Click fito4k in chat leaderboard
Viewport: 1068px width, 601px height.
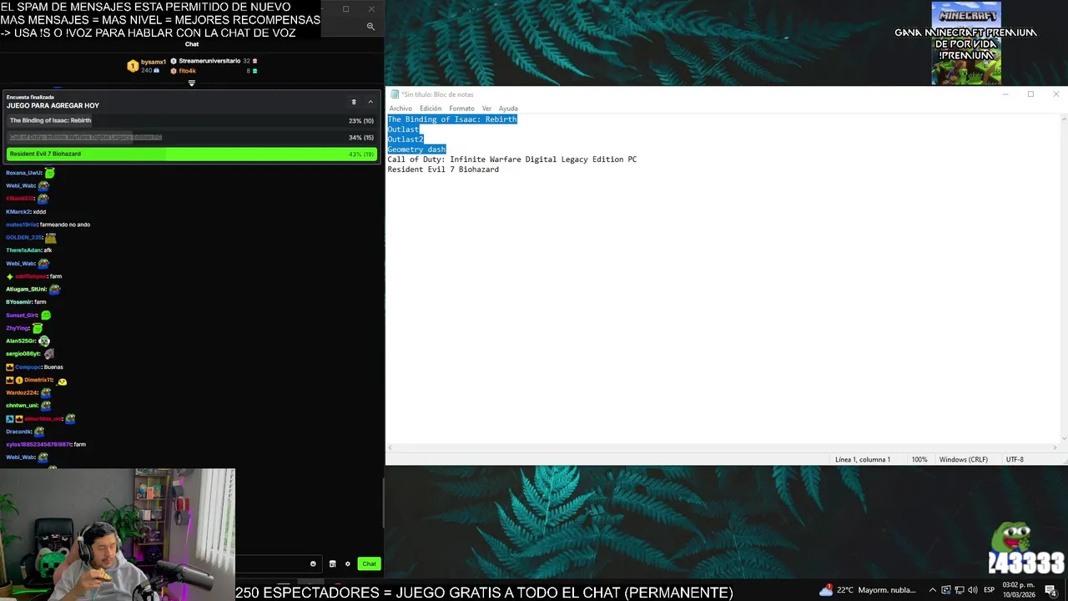click(187, 71)
